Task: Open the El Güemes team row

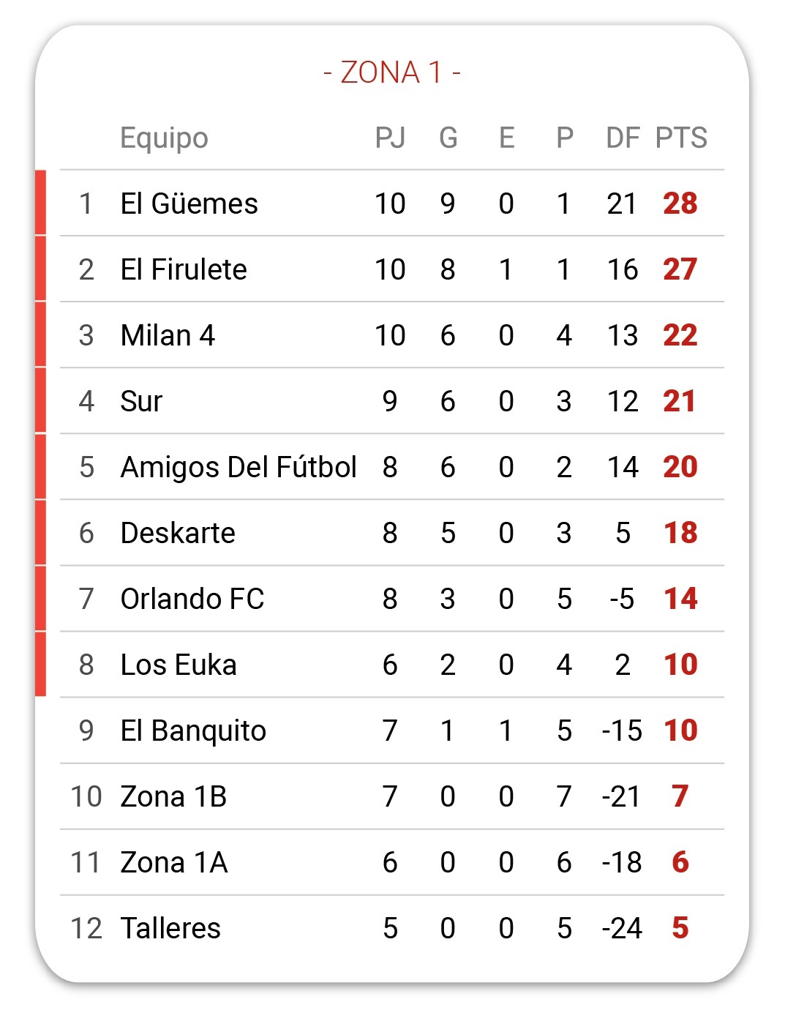Action: [x=392, y=203]
